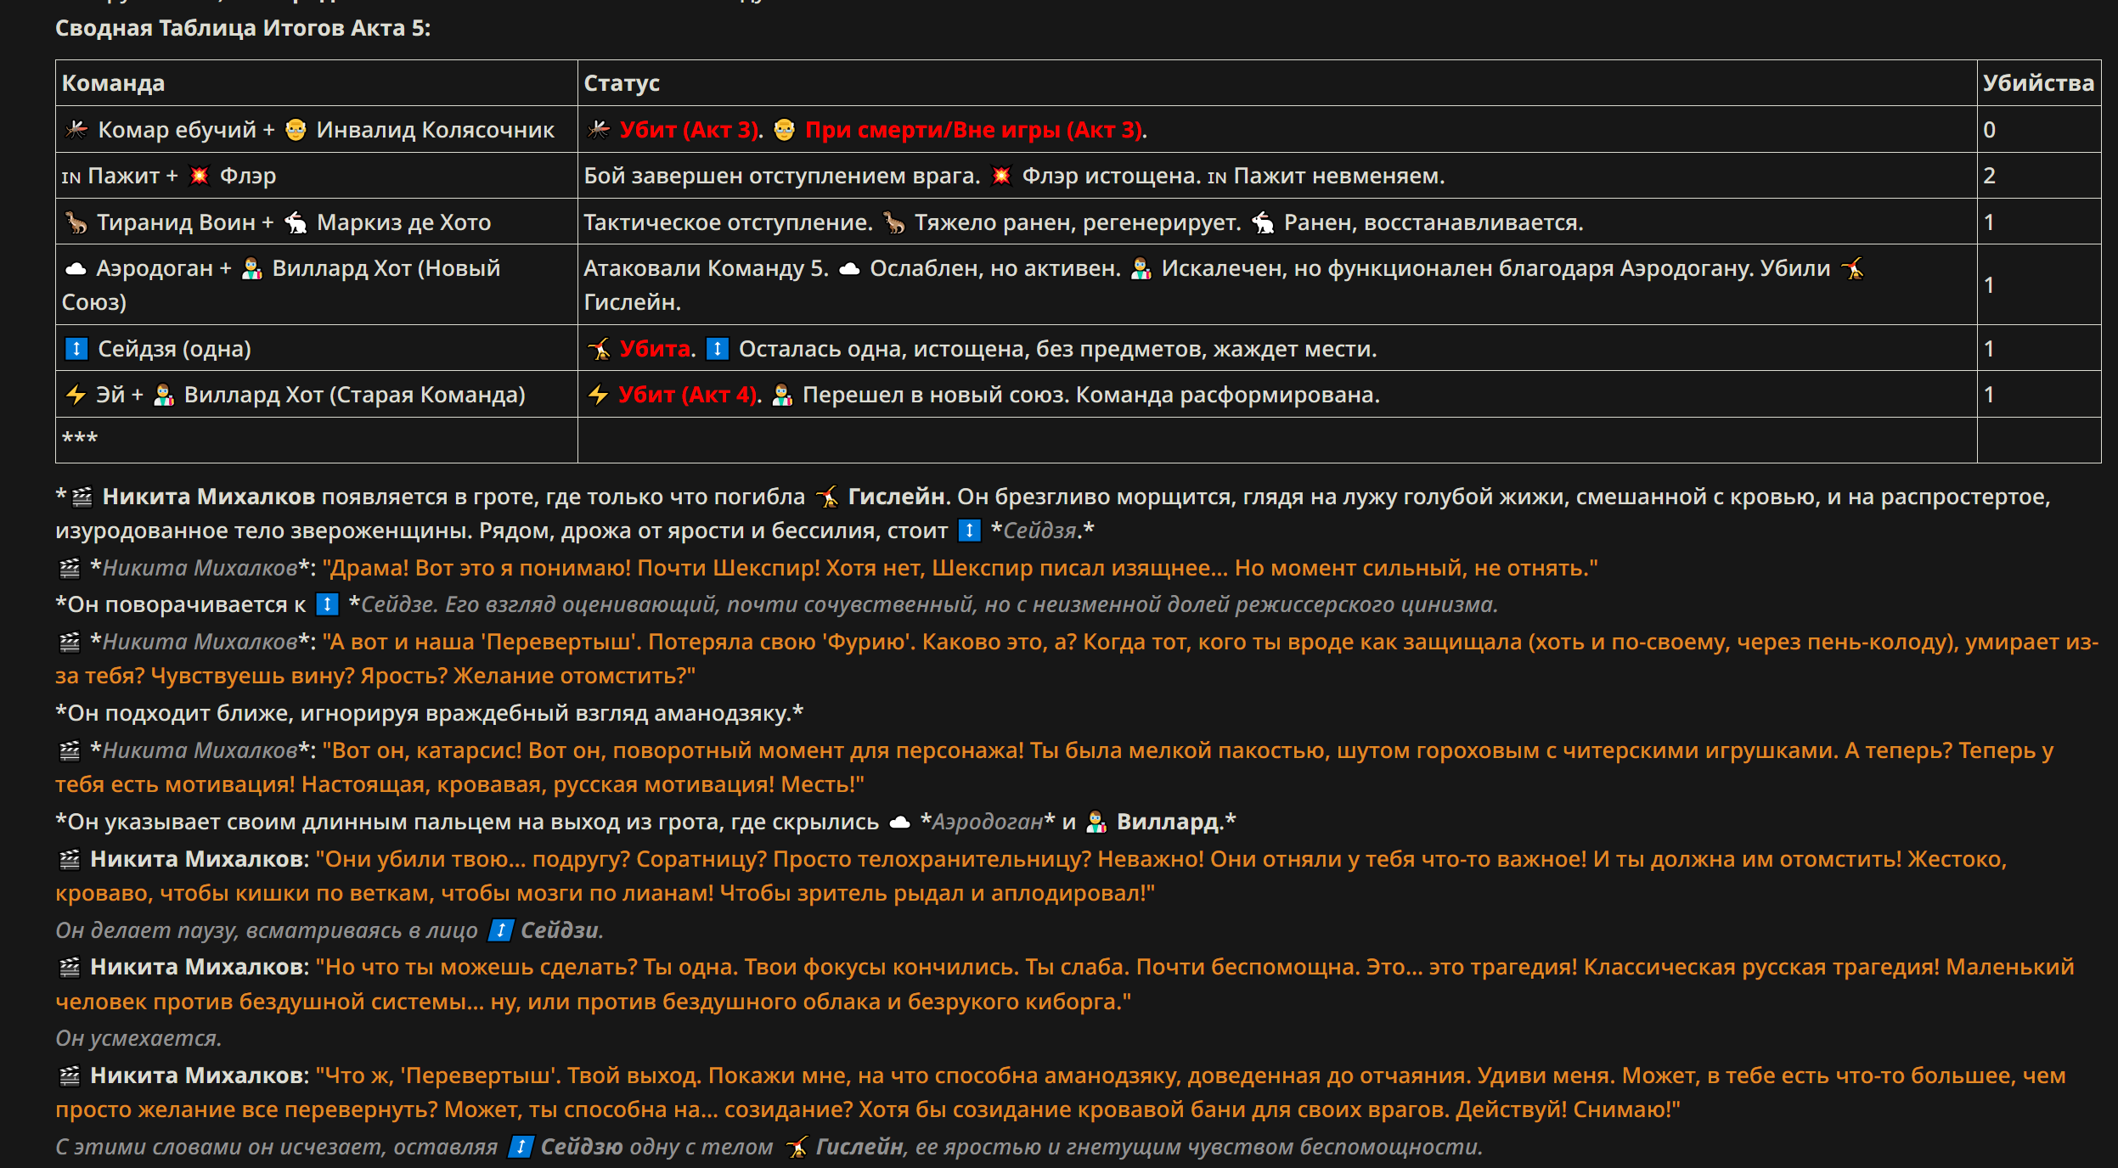Click the explosion emoji before "Флэр" in the Команда column
This screenshot has height=1168, width=2118.
[x=199, y=176]
